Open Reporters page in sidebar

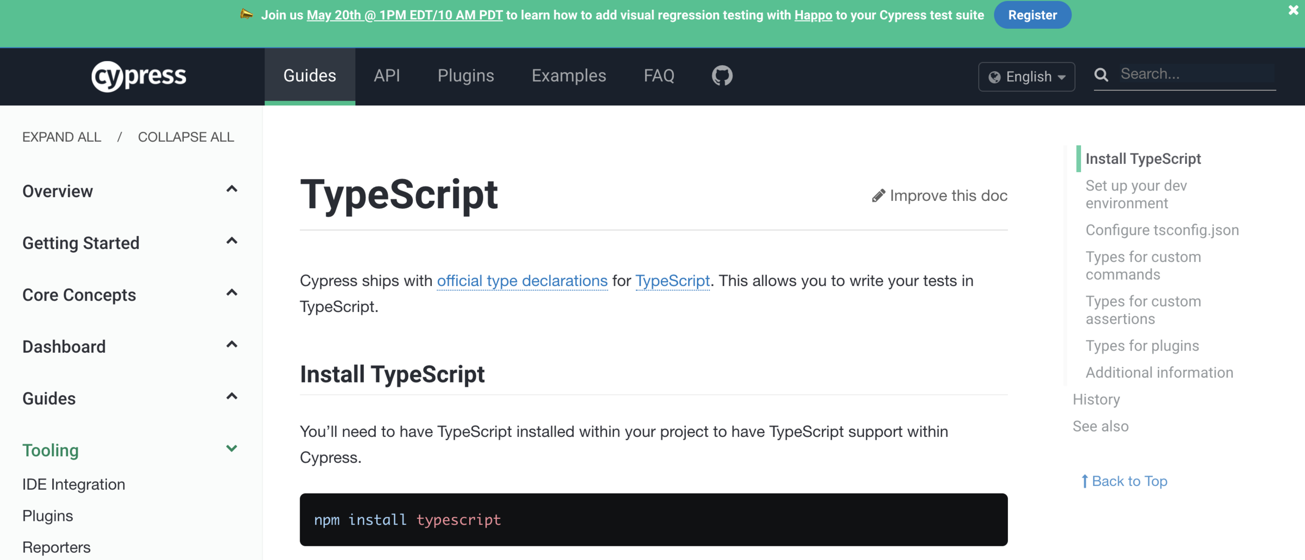[56, 547]
